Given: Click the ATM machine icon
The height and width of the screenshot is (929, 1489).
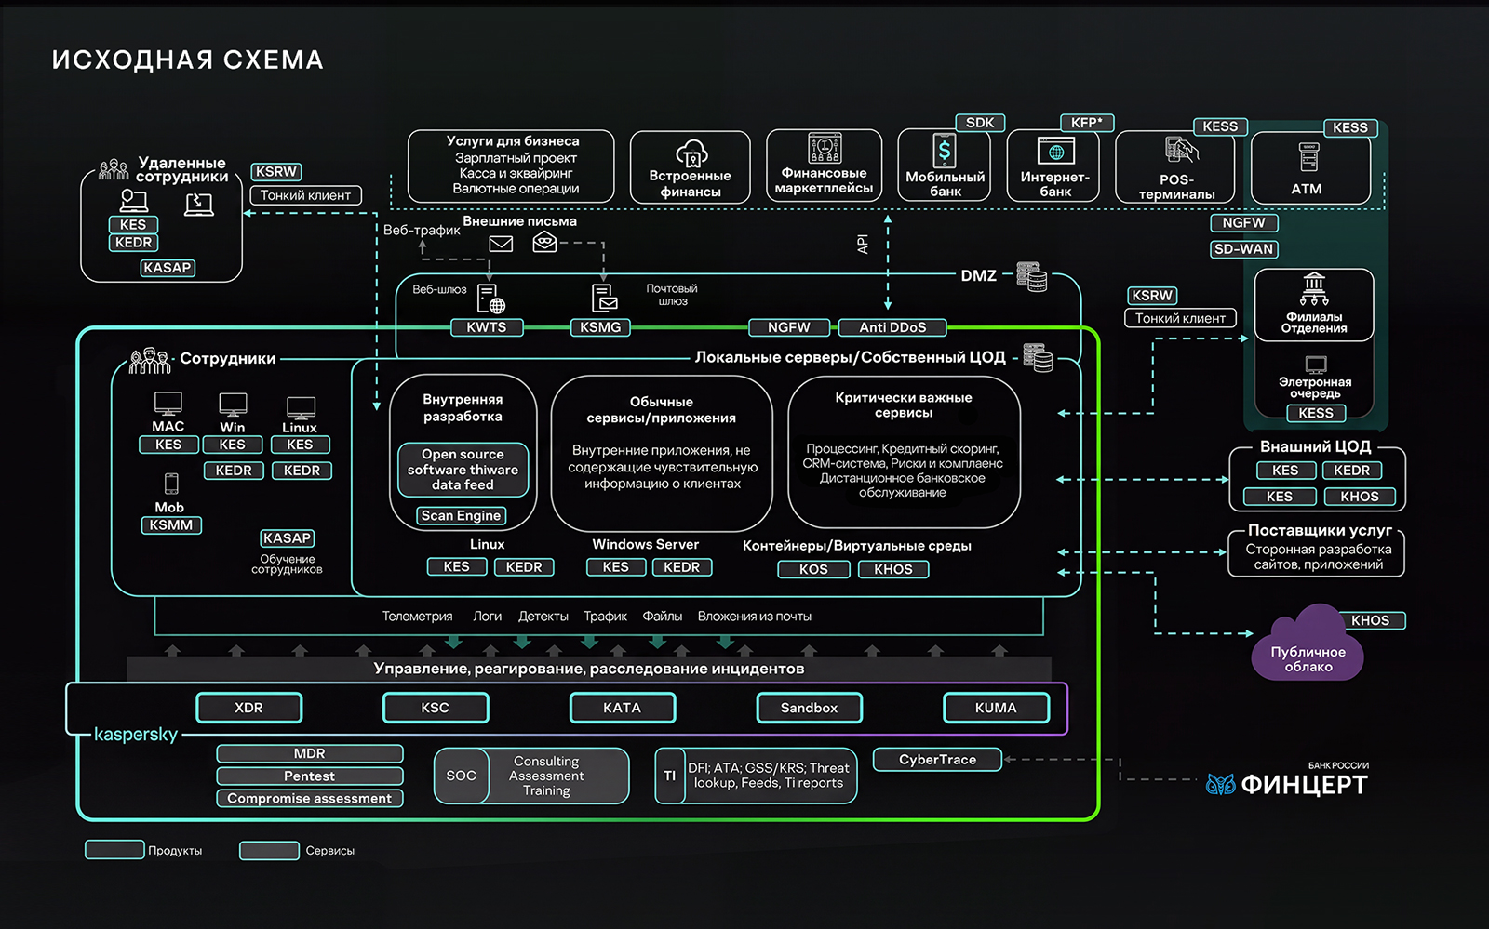Looking at the screenshot, I should [1308, 157].
